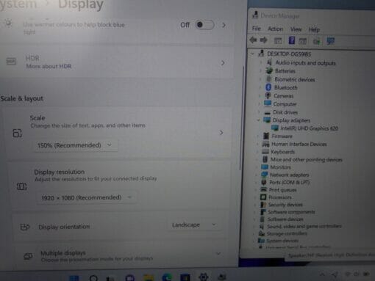375x281 pixels.
Task: Select the Keyboards category
Action: (283, 152)
